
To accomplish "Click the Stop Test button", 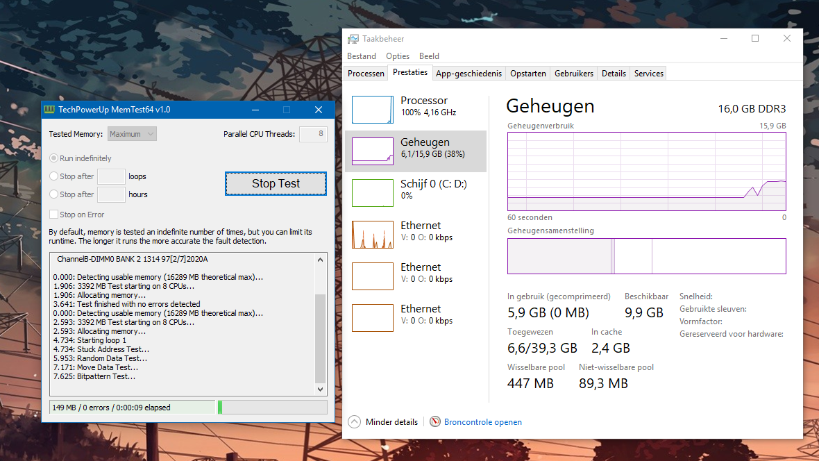I will pos(276,183).
